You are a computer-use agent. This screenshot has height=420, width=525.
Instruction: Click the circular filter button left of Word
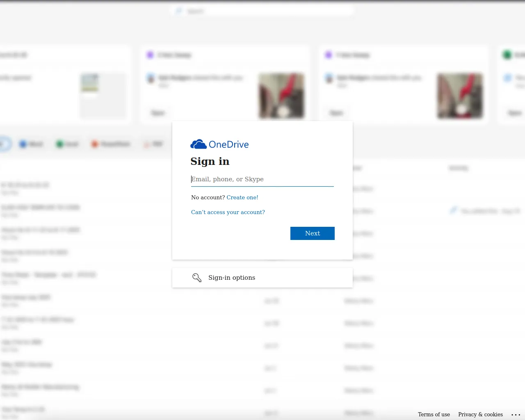pyautogui.click(x=4, y=144)
